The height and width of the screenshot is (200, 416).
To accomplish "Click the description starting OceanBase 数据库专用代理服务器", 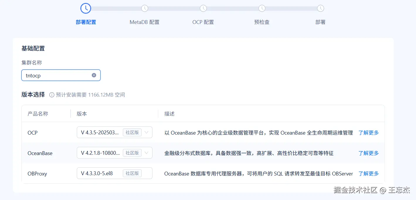I will click(x=259, y=173).
